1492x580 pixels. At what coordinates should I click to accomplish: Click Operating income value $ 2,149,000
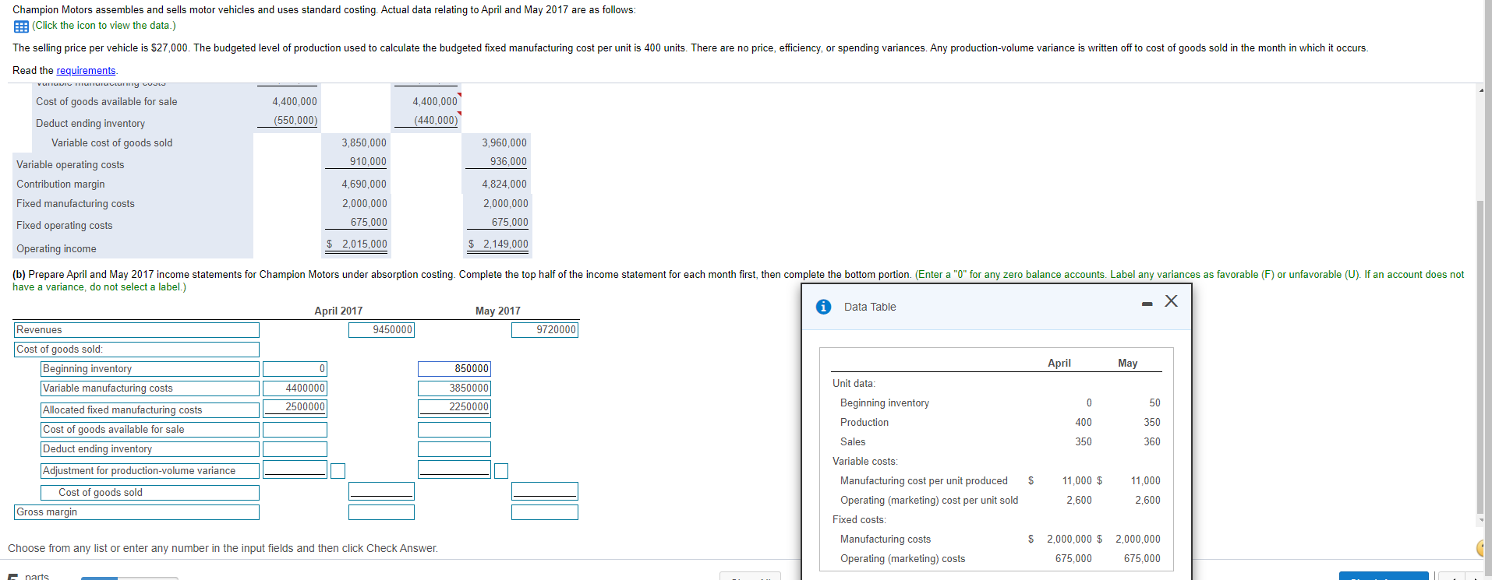pyautogui.click(x=498, y=244)
